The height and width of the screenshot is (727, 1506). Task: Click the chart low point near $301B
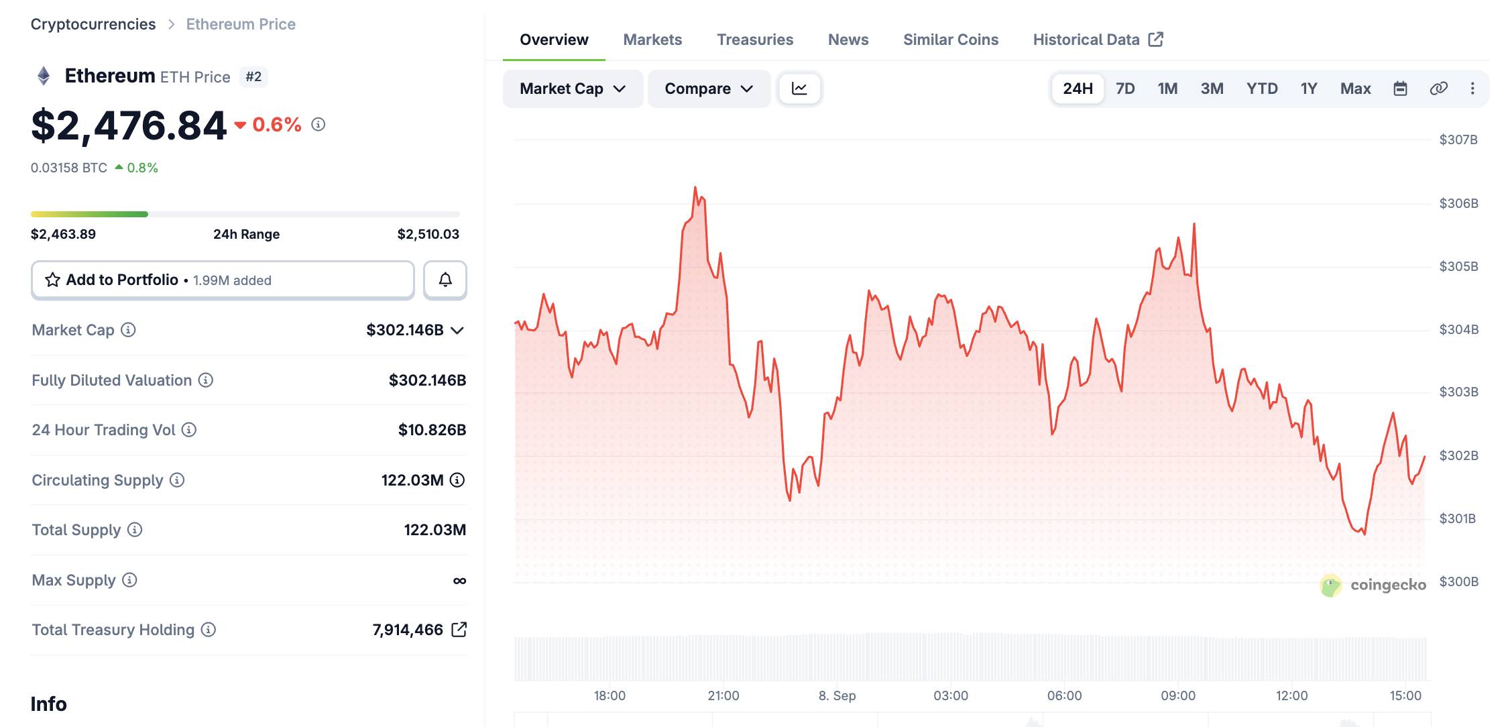coord(1364,534)
